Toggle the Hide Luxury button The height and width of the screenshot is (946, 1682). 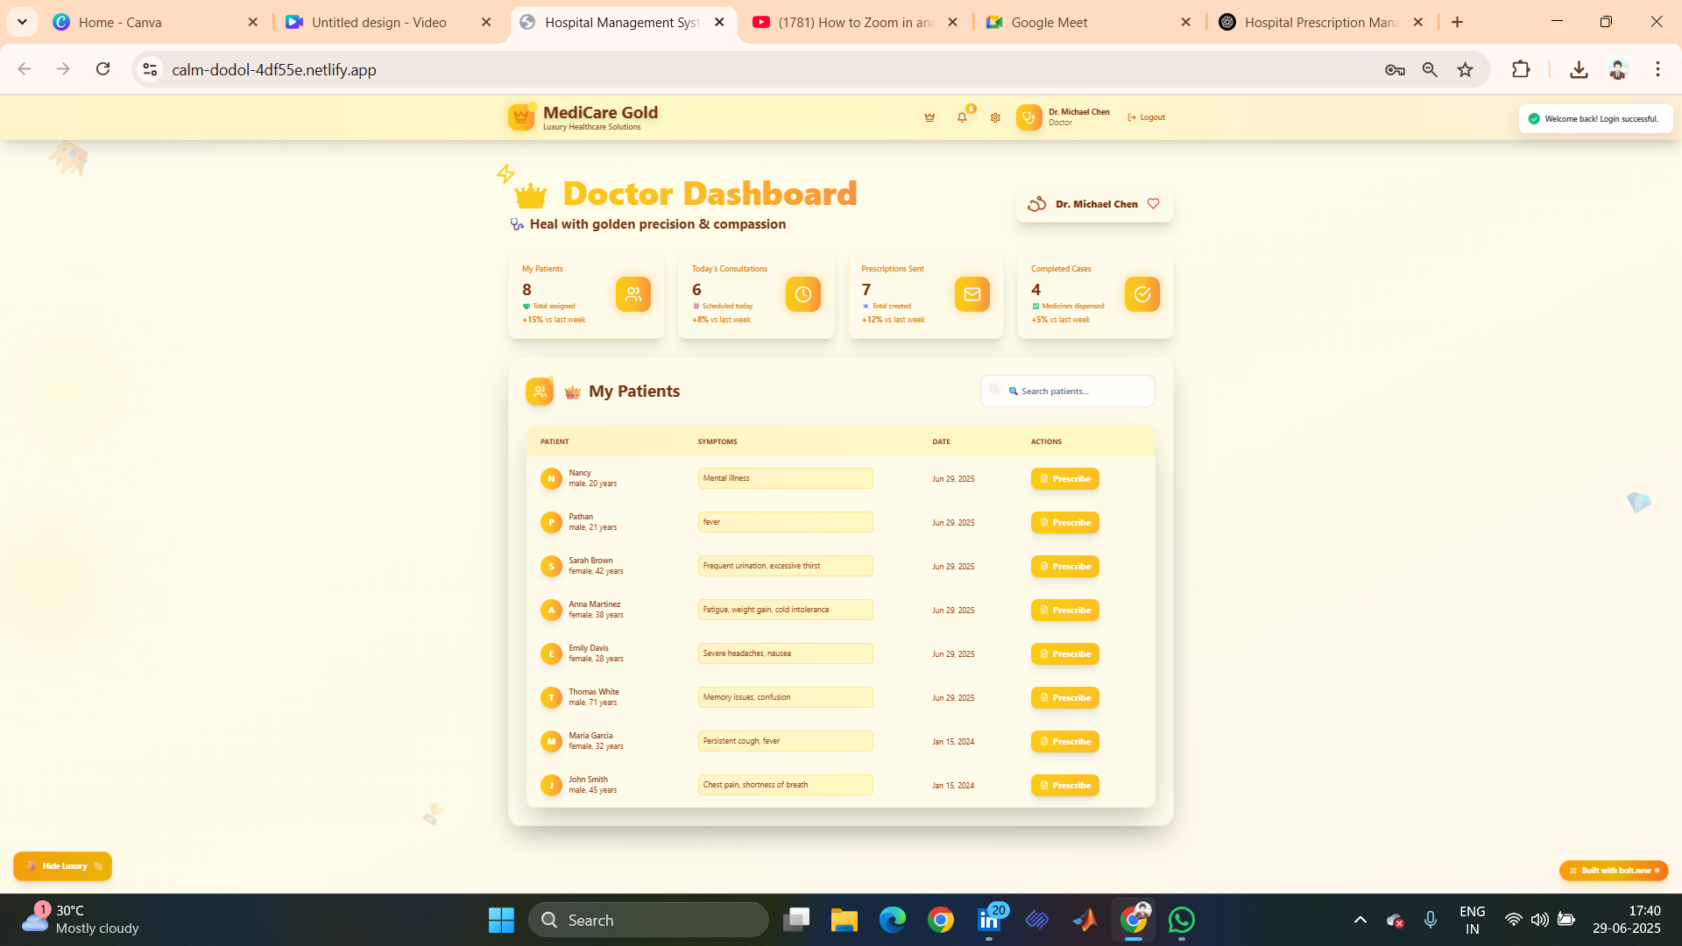click(63, 866)
